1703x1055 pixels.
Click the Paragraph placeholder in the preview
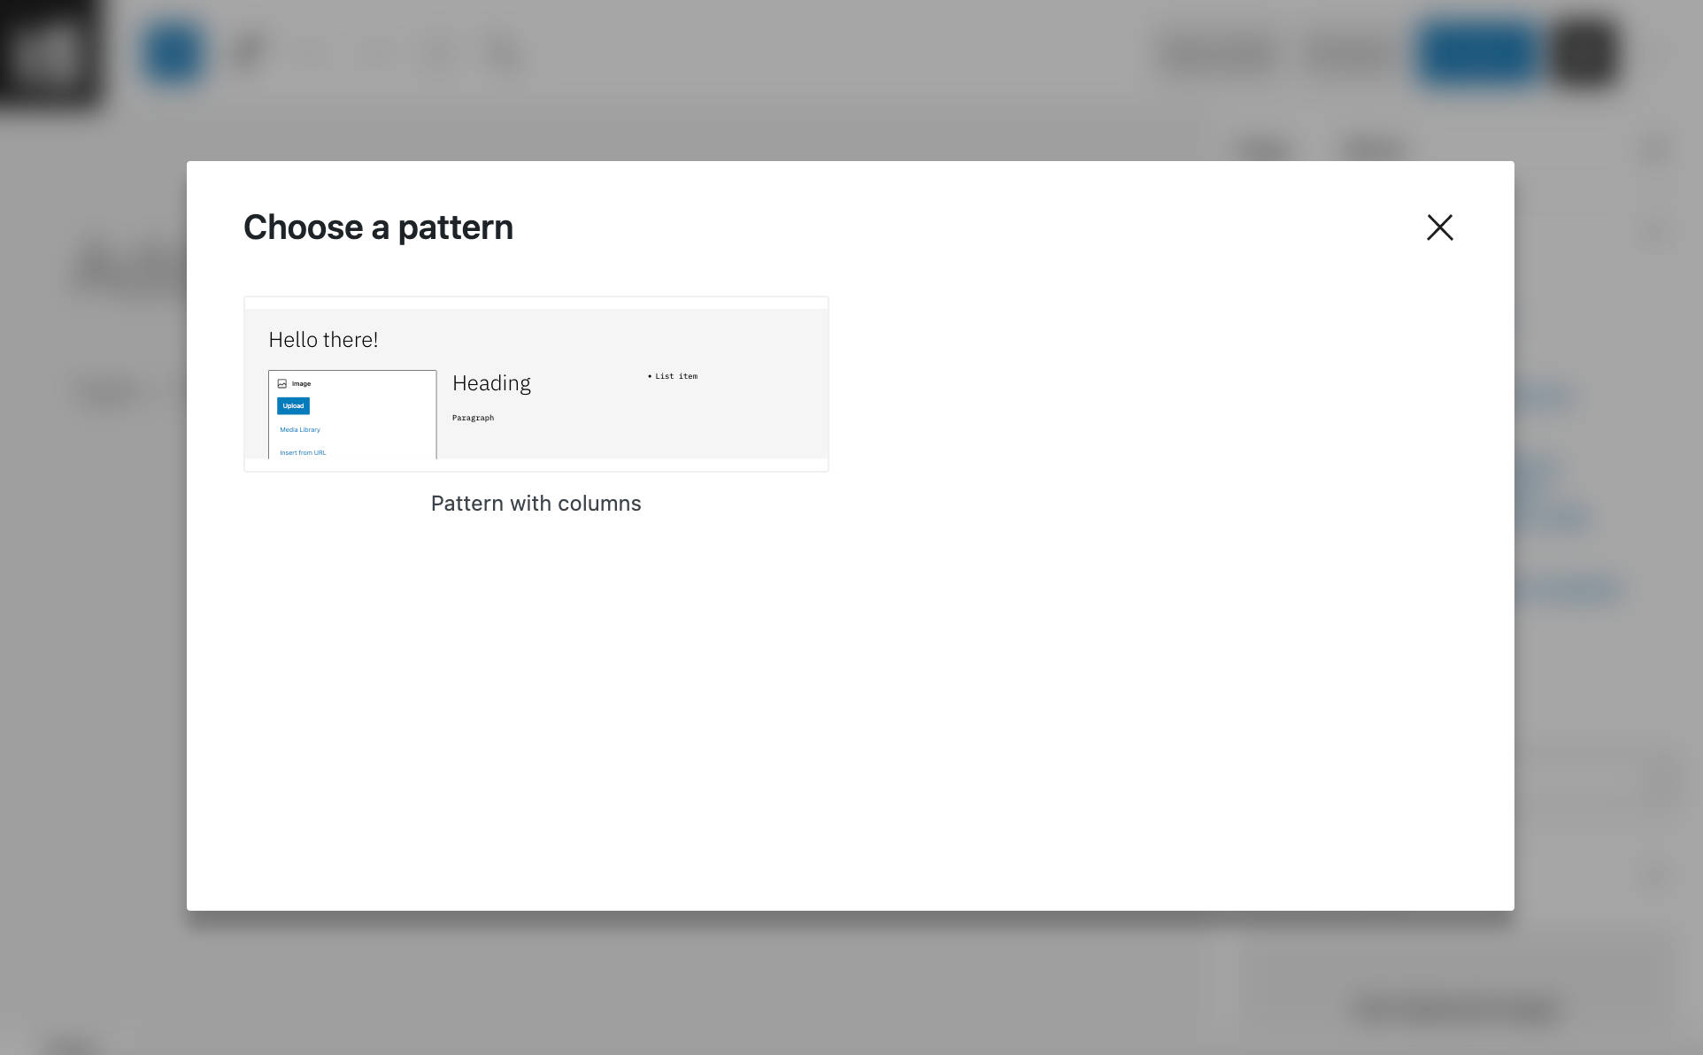coord(473,417)
